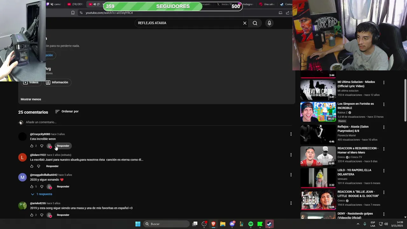Switch to the Steam 'Comu' browser tab

(286, 4)
